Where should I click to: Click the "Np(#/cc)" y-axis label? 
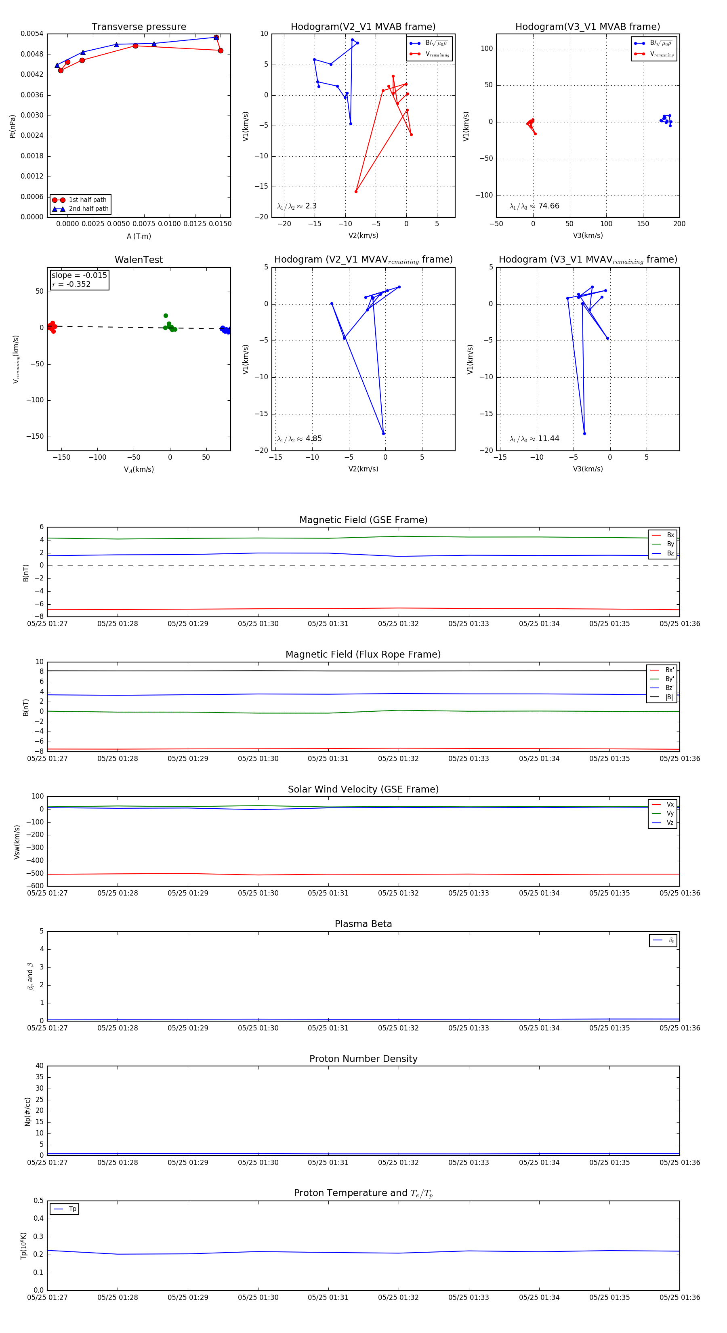(27, 1112)
